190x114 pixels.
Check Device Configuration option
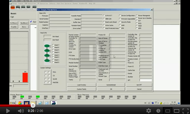tap(120, 16)
